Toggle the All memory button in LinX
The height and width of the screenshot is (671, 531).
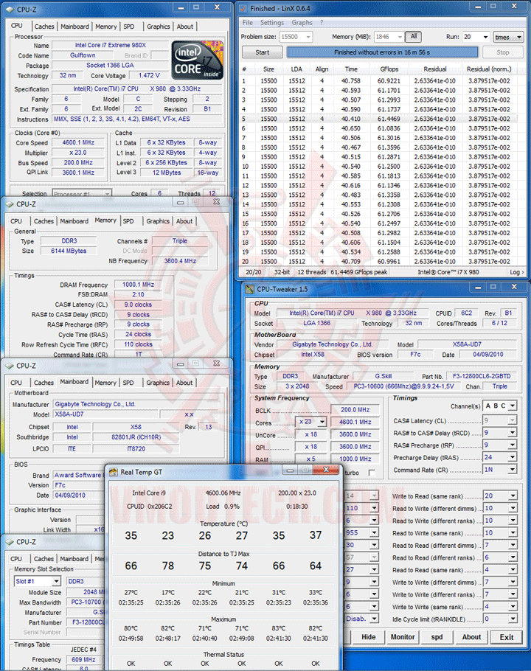413,37
